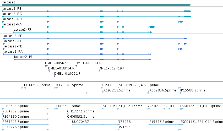Click the 523031 feature label

pos(170,106)
